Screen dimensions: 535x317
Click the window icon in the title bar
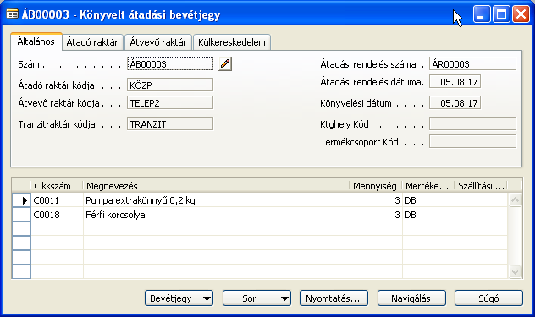[x=12, y=14]
